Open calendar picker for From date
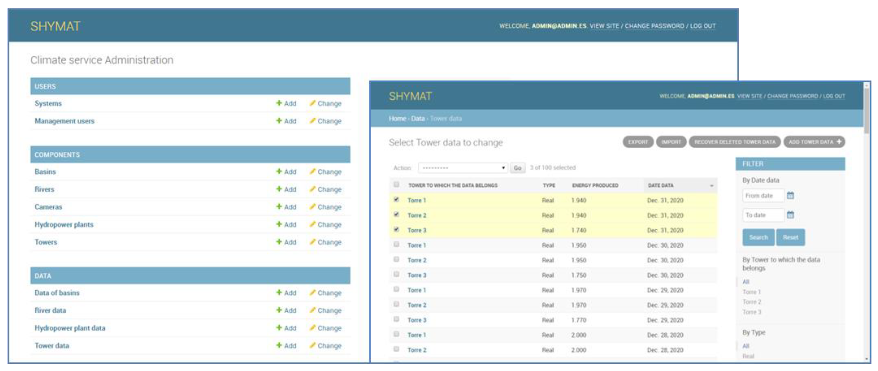This screenshot has width=878, height=371. coord(790,196)
